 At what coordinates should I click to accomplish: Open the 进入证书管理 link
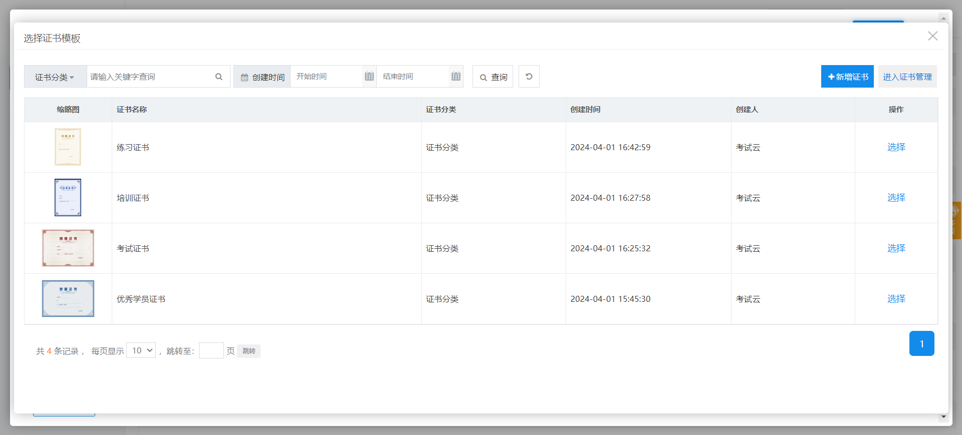[x=907, y=77]
